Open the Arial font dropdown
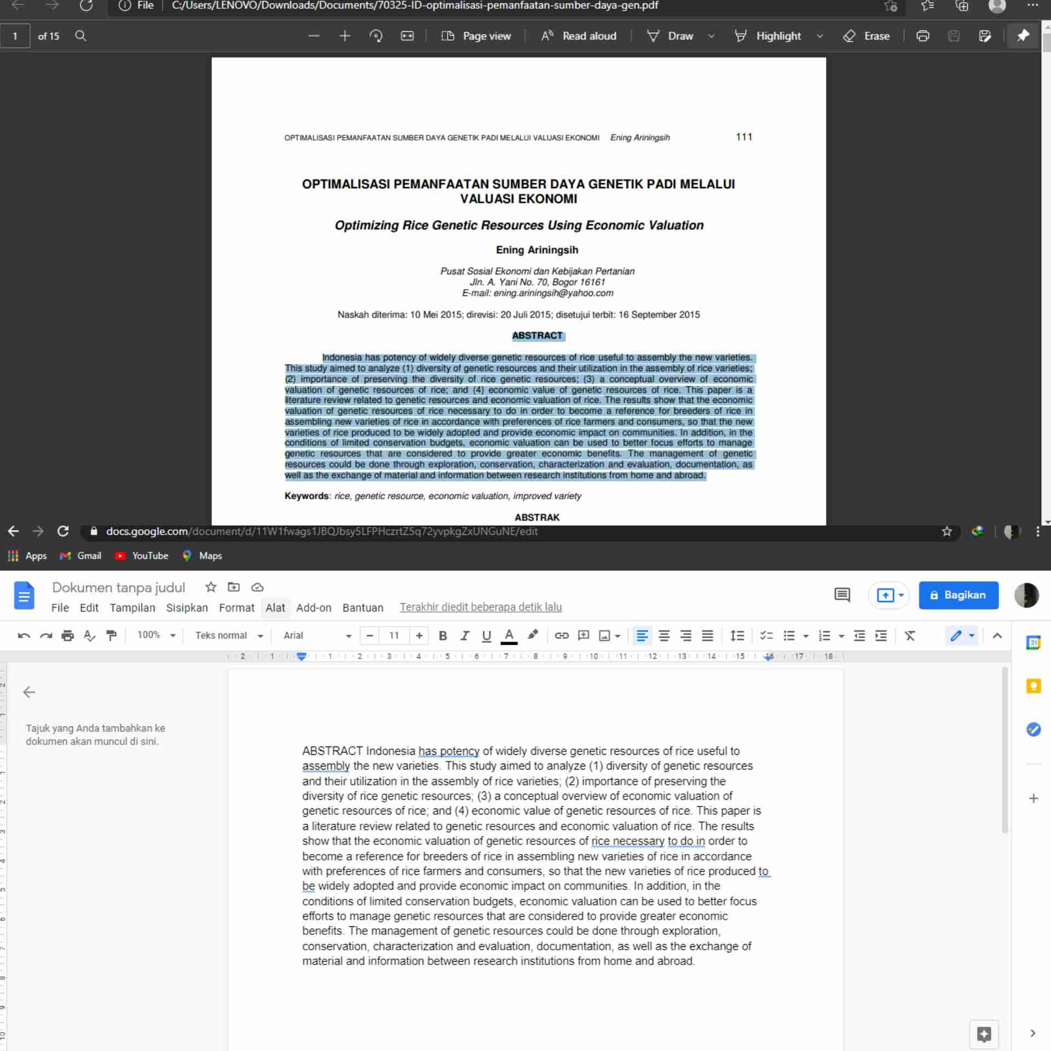Image resolution: width=1051 pixels, height=1051 pixels. [317, 636]
